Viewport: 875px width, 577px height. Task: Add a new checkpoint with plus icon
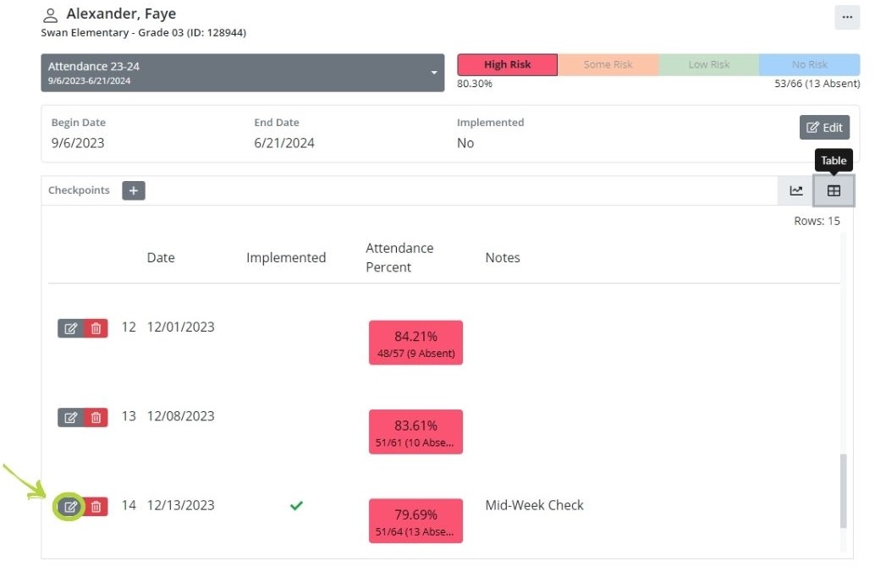134,190
